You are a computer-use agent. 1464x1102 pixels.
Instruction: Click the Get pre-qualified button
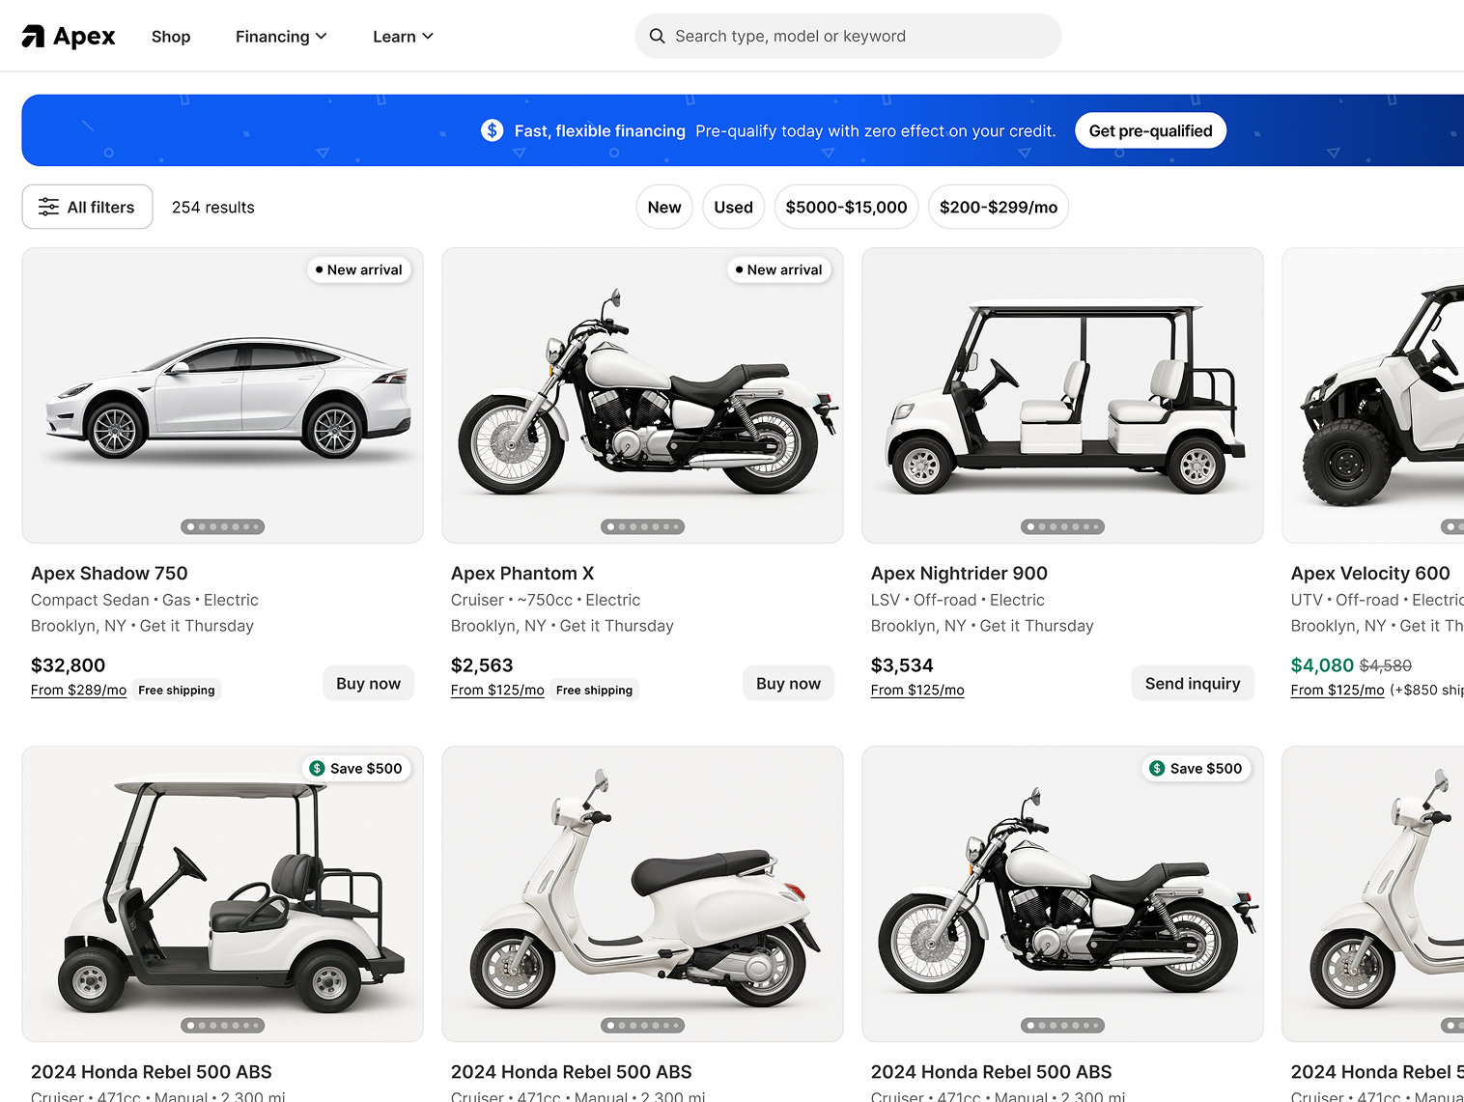click(x=1150, y=129)
